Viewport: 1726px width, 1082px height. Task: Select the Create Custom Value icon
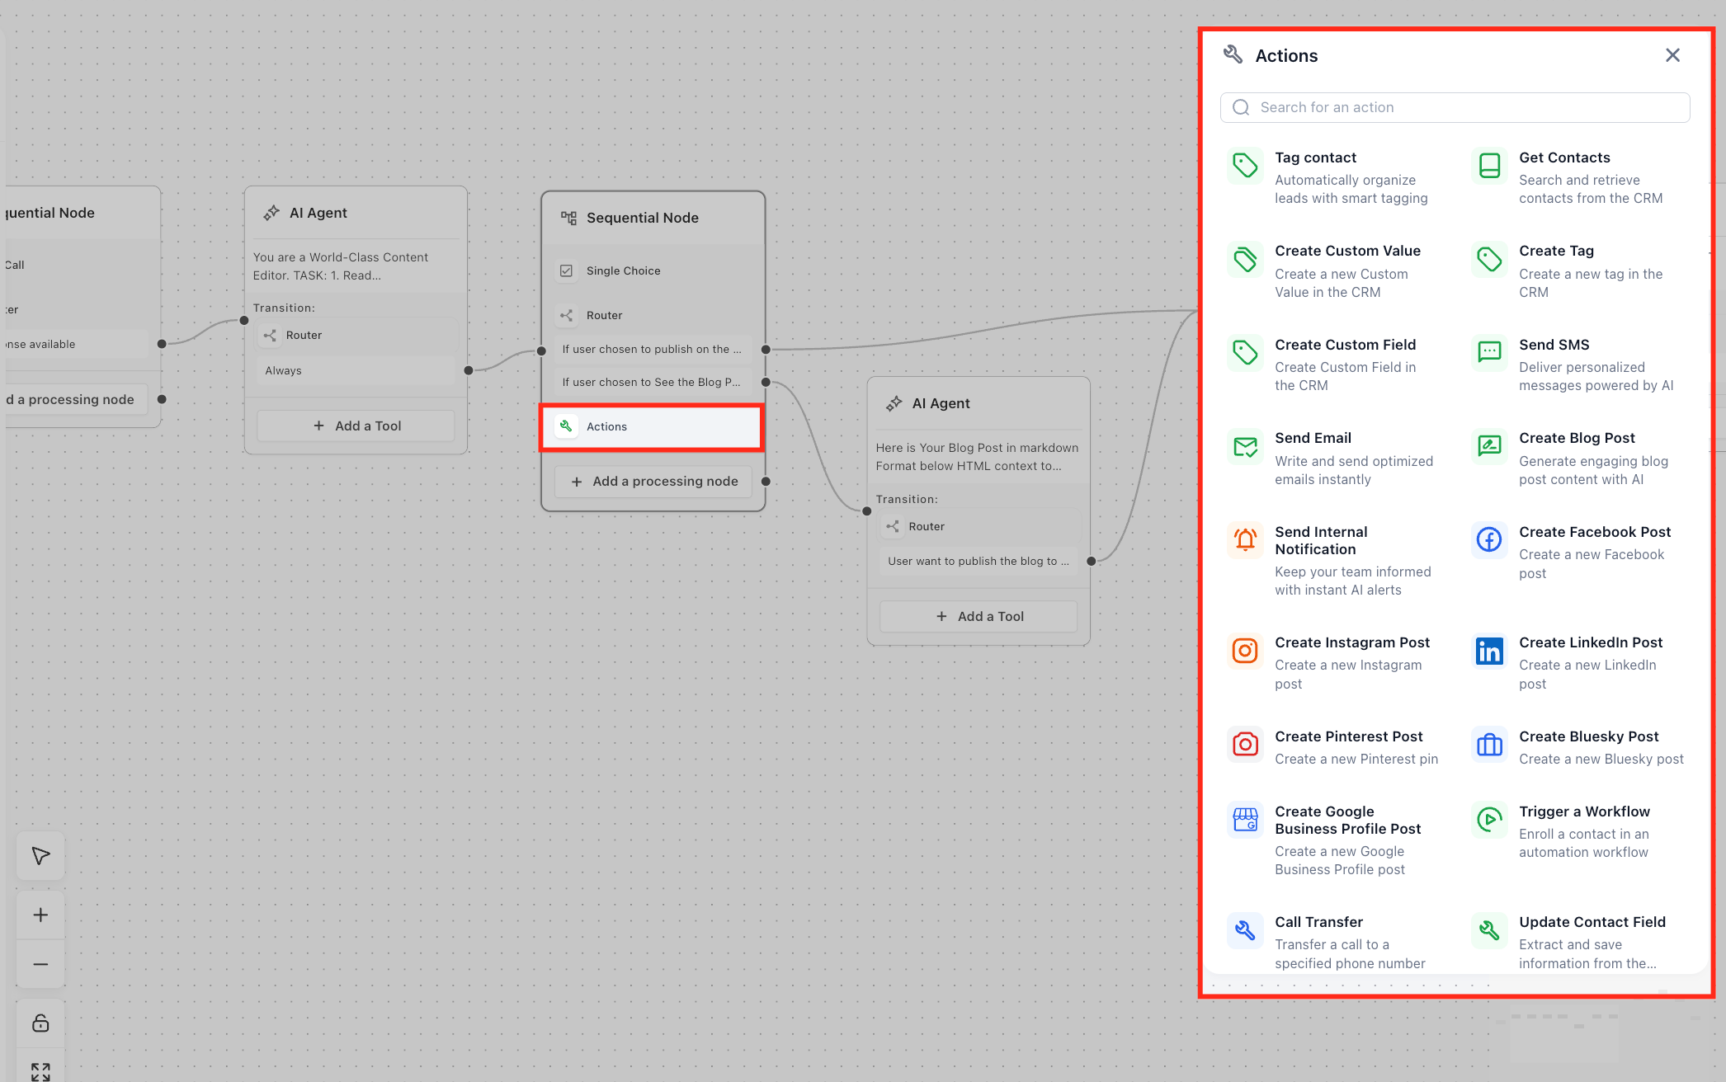pyautogui.click(x=1245, y=259)
